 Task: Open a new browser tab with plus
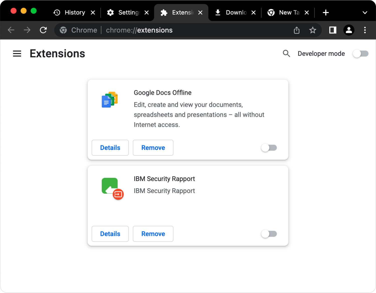point(326,12)
